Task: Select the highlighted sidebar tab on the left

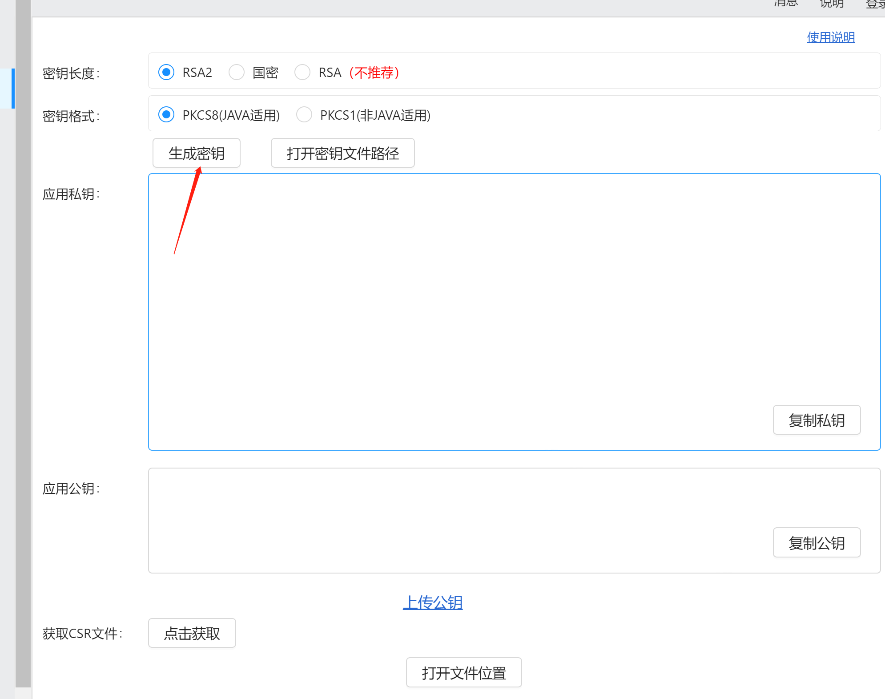Action: click(8, 88)
